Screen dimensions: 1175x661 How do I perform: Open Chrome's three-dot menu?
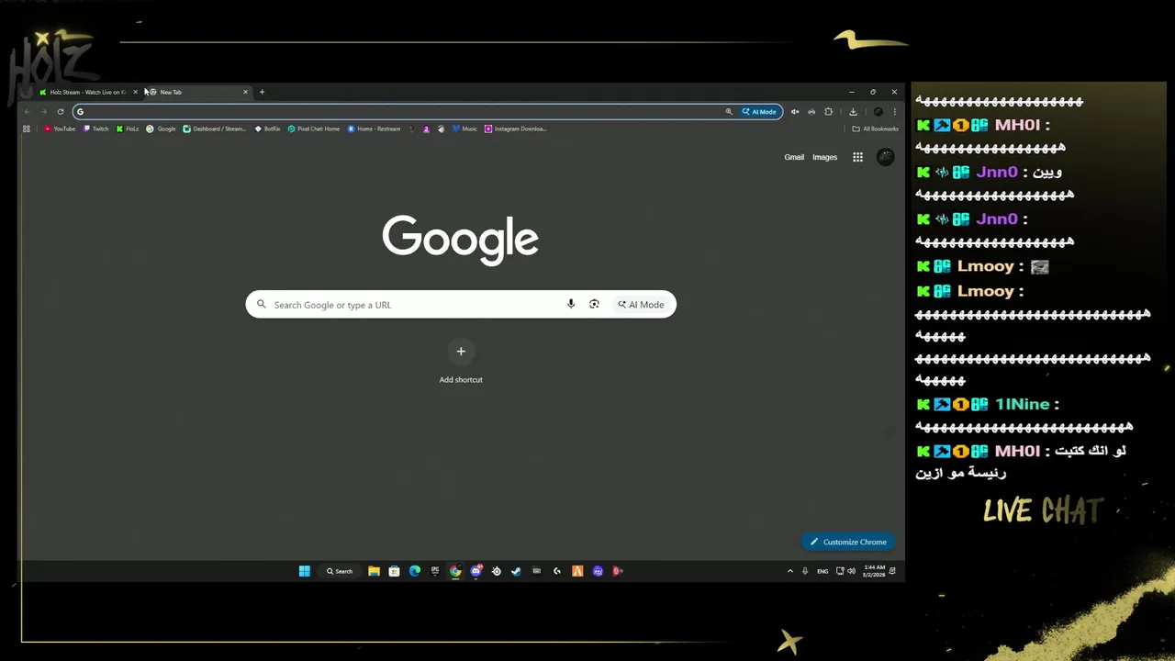click(x=894, y=112)
